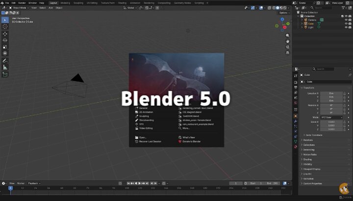
Task: Select the Add Cube tool
Action: [x=5, y=75]
